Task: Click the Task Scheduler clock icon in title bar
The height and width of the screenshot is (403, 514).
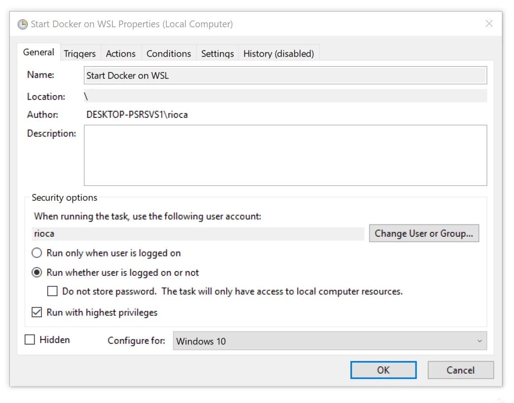Action: [x=22, y=24]
